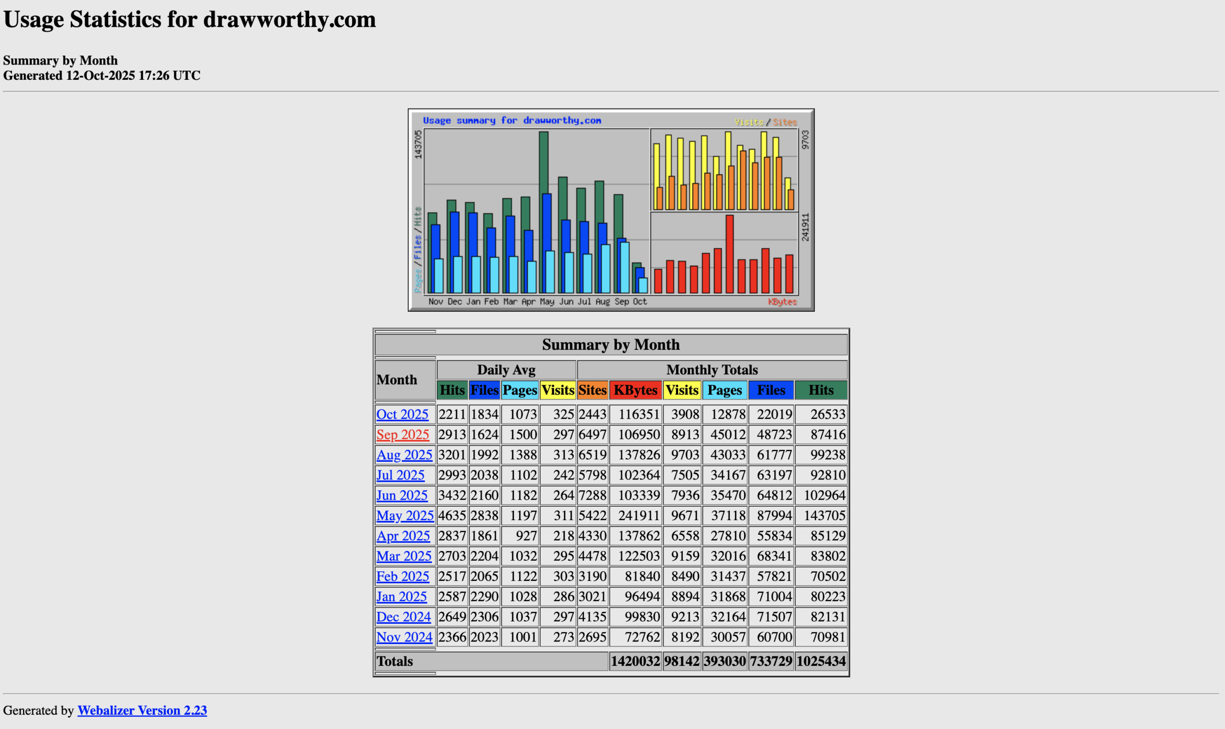
Task: Click the Summary by Month table title
Action: pos(611,344)
